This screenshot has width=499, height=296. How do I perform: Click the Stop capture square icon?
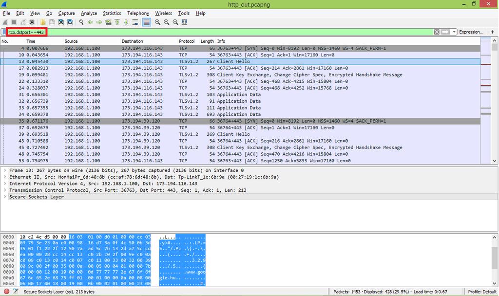tap(14, 22)
